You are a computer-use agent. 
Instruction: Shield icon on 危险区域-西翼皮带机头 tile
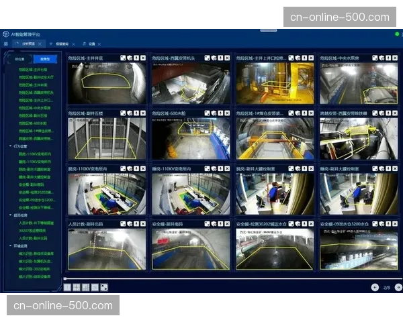click(214, 58)
